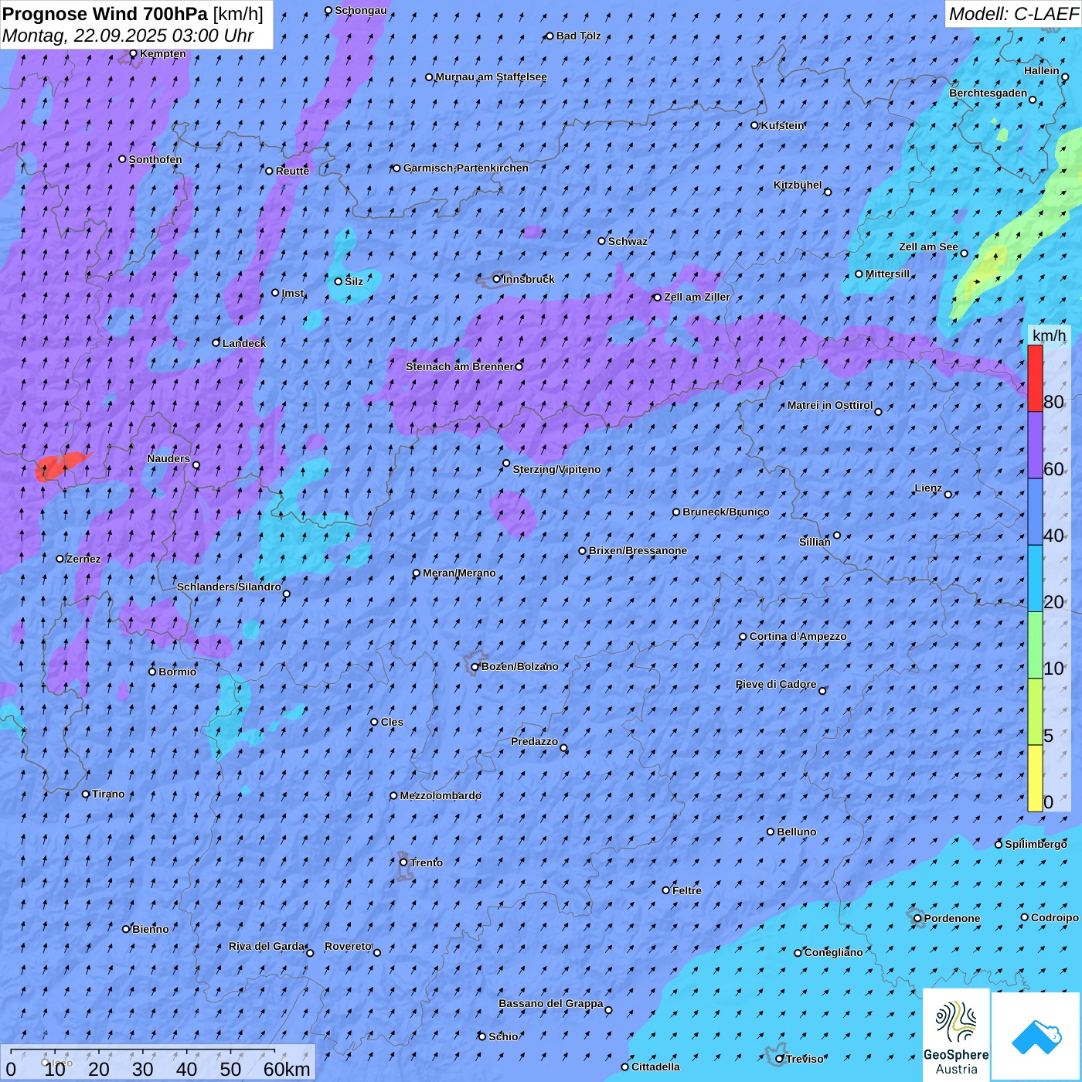Click the Riva del Garda label
The height and width of the screenshot is (1082, 1082).
coord(267,946)
